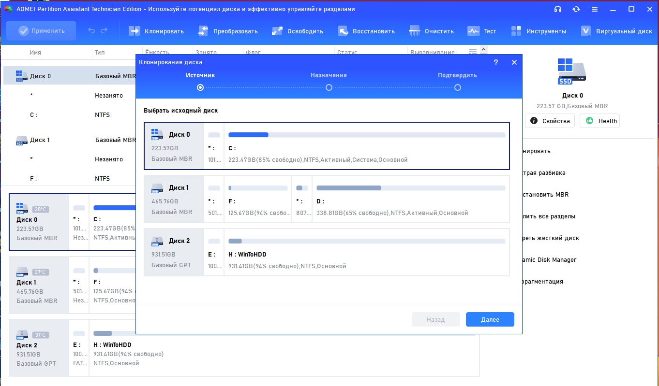Open the Clone (Клонировать) toolbar menu
Viewport: 659px width, 386px height.
156,31
